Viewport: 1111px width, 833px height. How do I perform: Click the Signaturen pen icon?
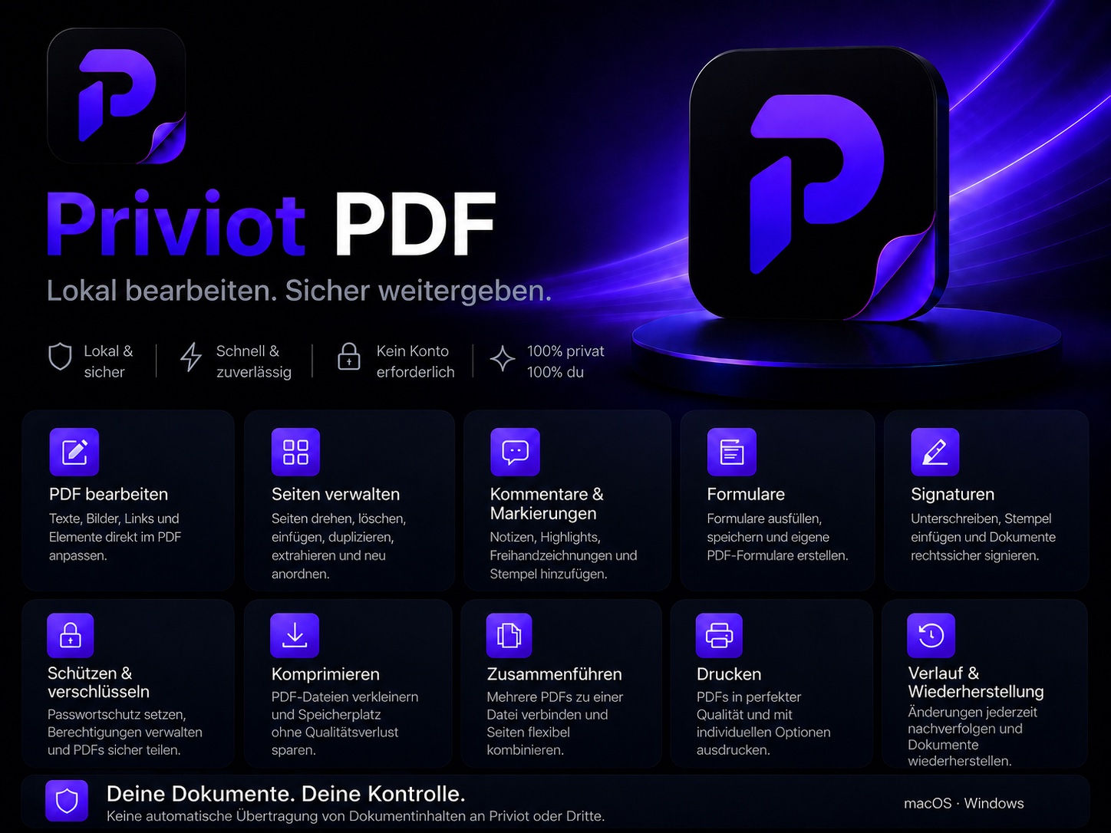935,452
